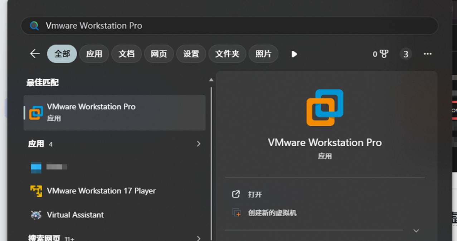Select the 照片 filter chip
Screen dimensions: 457x241
click(x=263, y=54)
